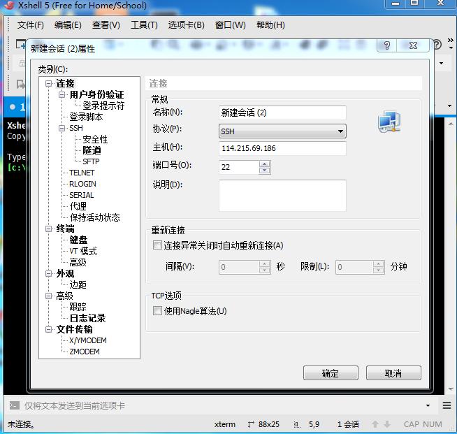Select RLOGIN in the category tree
The image size is (457, 434).
pos(82,185)
